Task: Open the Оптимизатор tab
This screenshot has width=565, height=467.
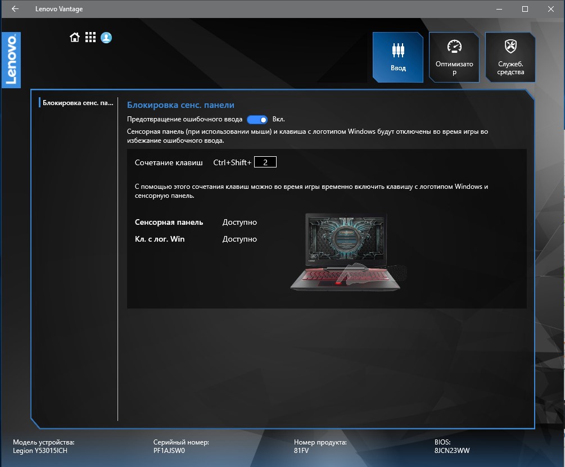Action: [454, 57]
